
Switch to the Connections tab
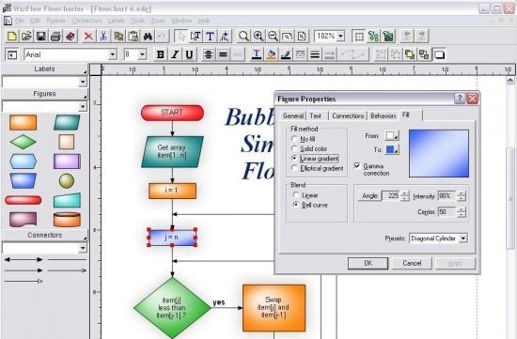[348, 116]
